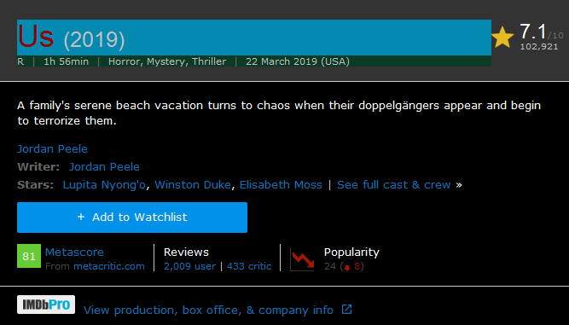Image resolution: width=569 pixels, height=325 pixels.
Task: Click the 22 March 2019 (USA) release date
Action: pos(298,61)
